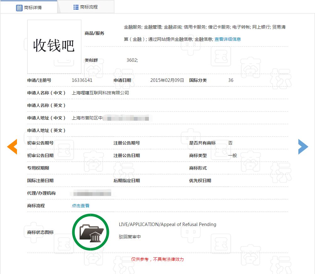The width and height of the screenshot is (315, 274).
Task: Click the 申请/注册号 label
Action: coord(39,80)
